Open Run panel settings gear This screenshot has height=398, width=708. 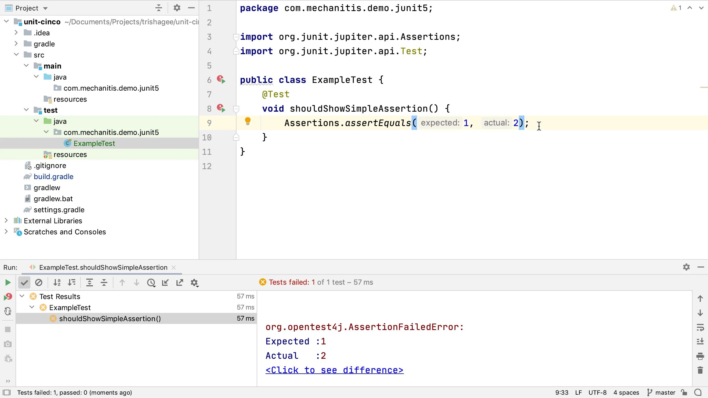pos(686,267)
